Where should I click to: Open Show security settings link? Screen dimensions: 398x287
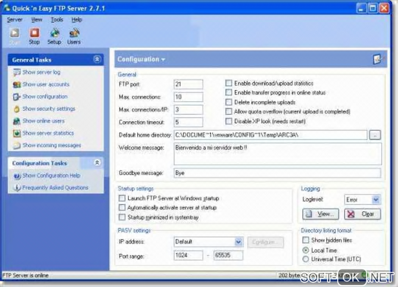pyautogui.click(x=49, y=109)
